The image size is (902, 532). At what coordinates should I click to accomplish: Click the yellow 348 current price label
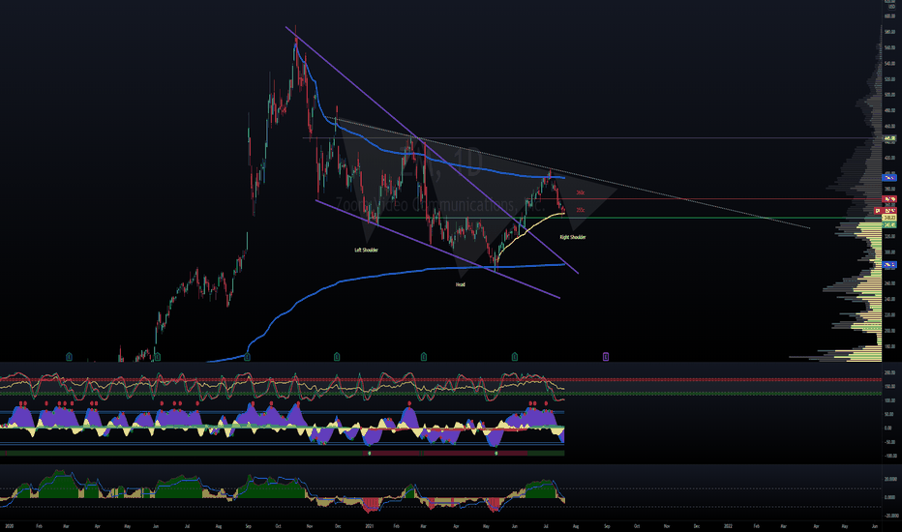[889, 218]
